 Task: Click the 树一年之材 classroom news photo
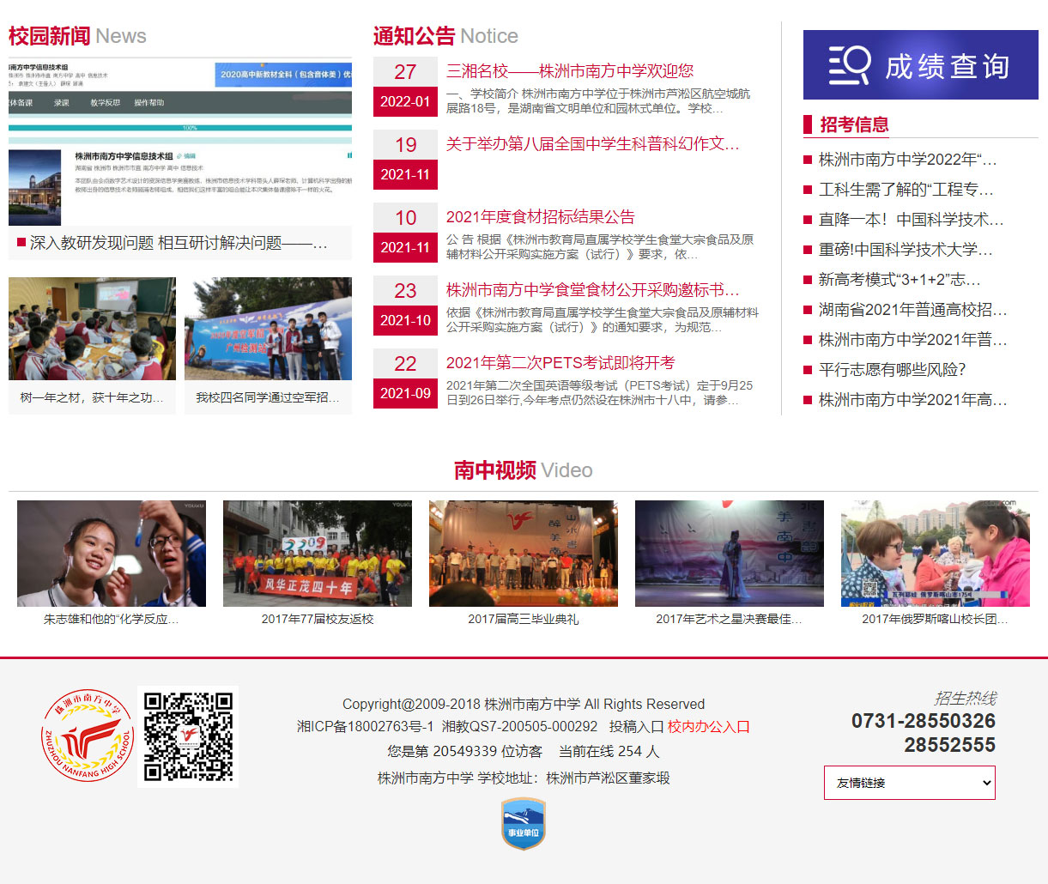point(92,329)
